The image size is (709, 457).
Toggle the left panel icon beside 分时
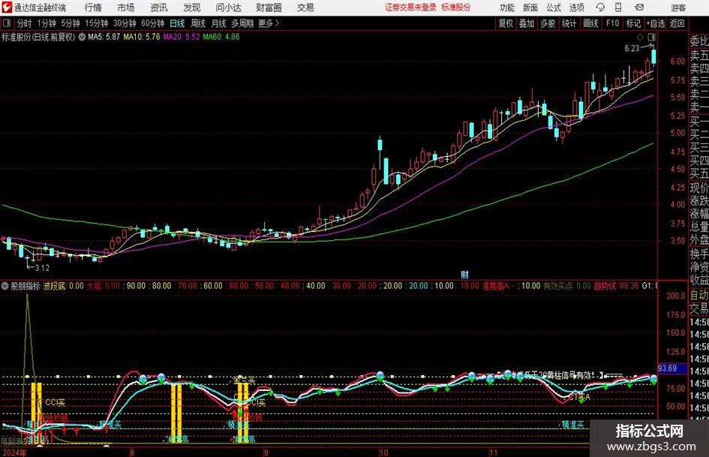[x=7, y=23]
